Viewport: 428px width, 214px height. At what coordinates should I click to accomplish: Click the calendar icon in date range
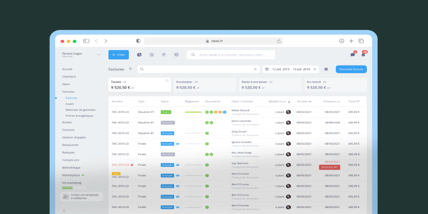267,69
